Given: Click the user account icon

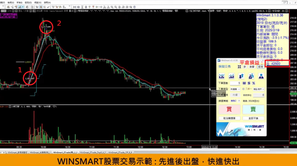Looking at the screenshot, I should coord(261,76).
